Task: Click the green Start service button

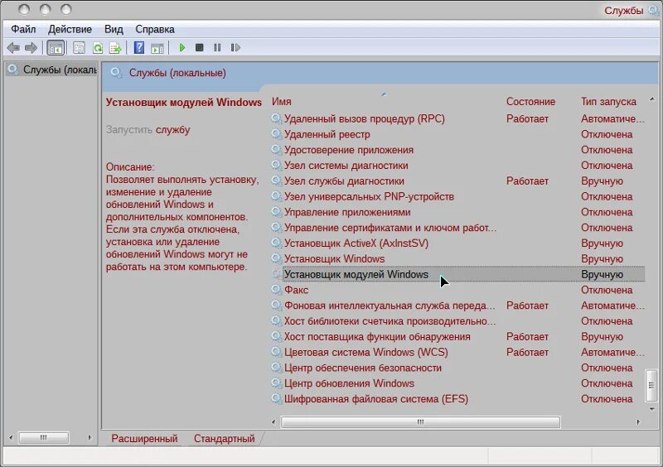Action: point(182,48)
